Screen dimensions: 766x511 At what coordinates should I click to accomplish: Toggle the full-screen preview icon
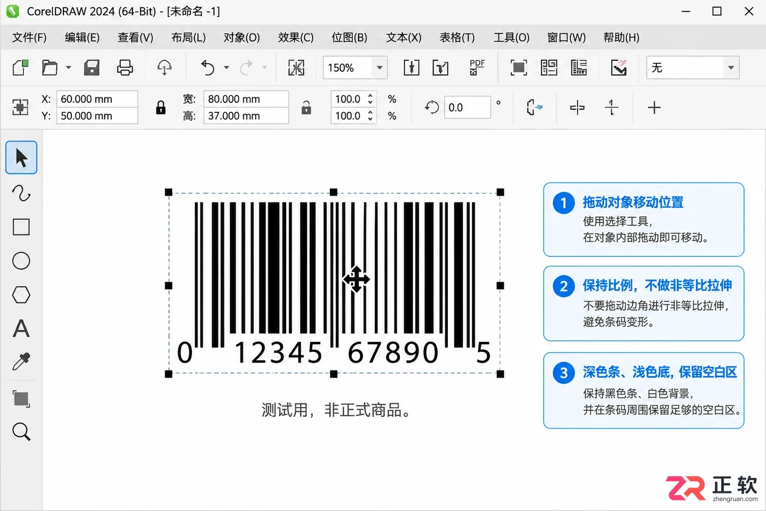[x=519, y=68]
